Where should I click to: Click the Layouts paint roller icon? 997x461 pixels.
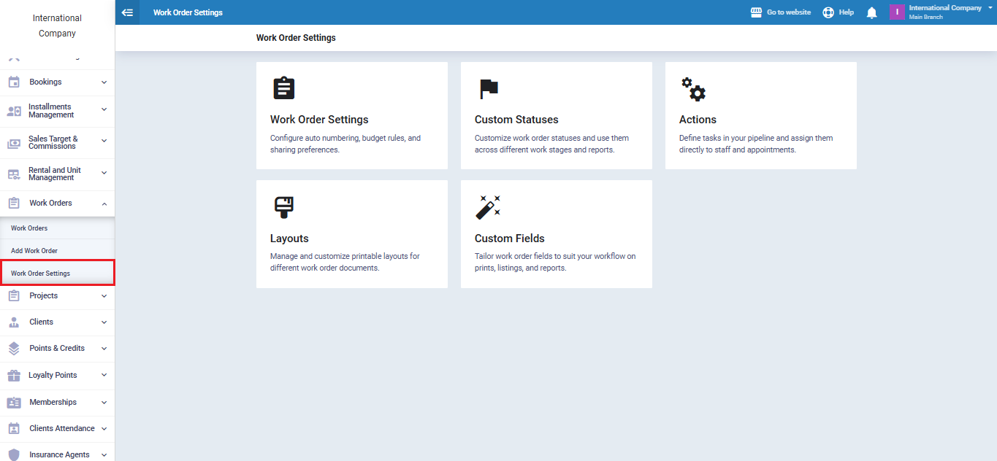pyautogui.click(x=283, y=207)
